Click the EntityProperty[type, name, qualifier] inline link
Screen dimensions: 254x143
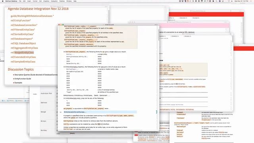pyautogui.click(x=120, y=116)
